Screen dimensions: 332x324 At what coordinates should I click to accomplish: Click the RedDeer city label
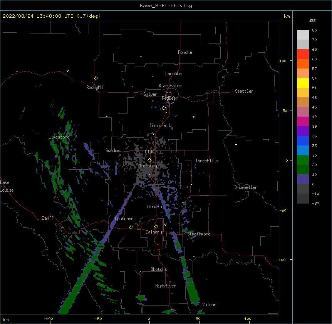169,98
